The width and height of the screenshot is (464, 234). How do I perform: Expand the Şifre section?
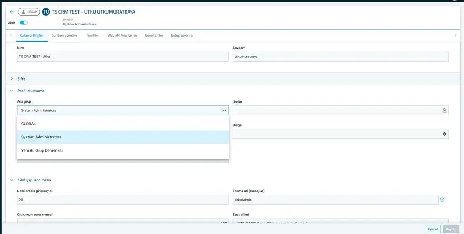click(12, 79)
